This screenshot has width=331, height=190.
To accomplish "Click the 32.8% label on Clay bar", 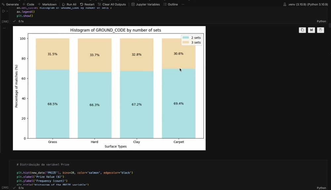I will click(136, 55).
